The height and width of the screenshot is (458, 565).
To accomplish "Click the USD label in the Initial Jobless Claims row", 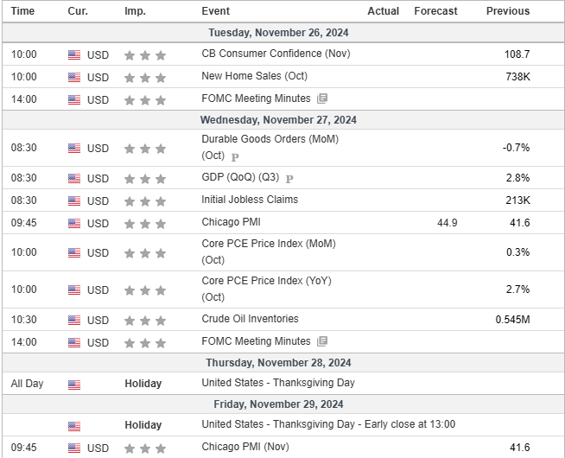I will [x=98, y=201].
